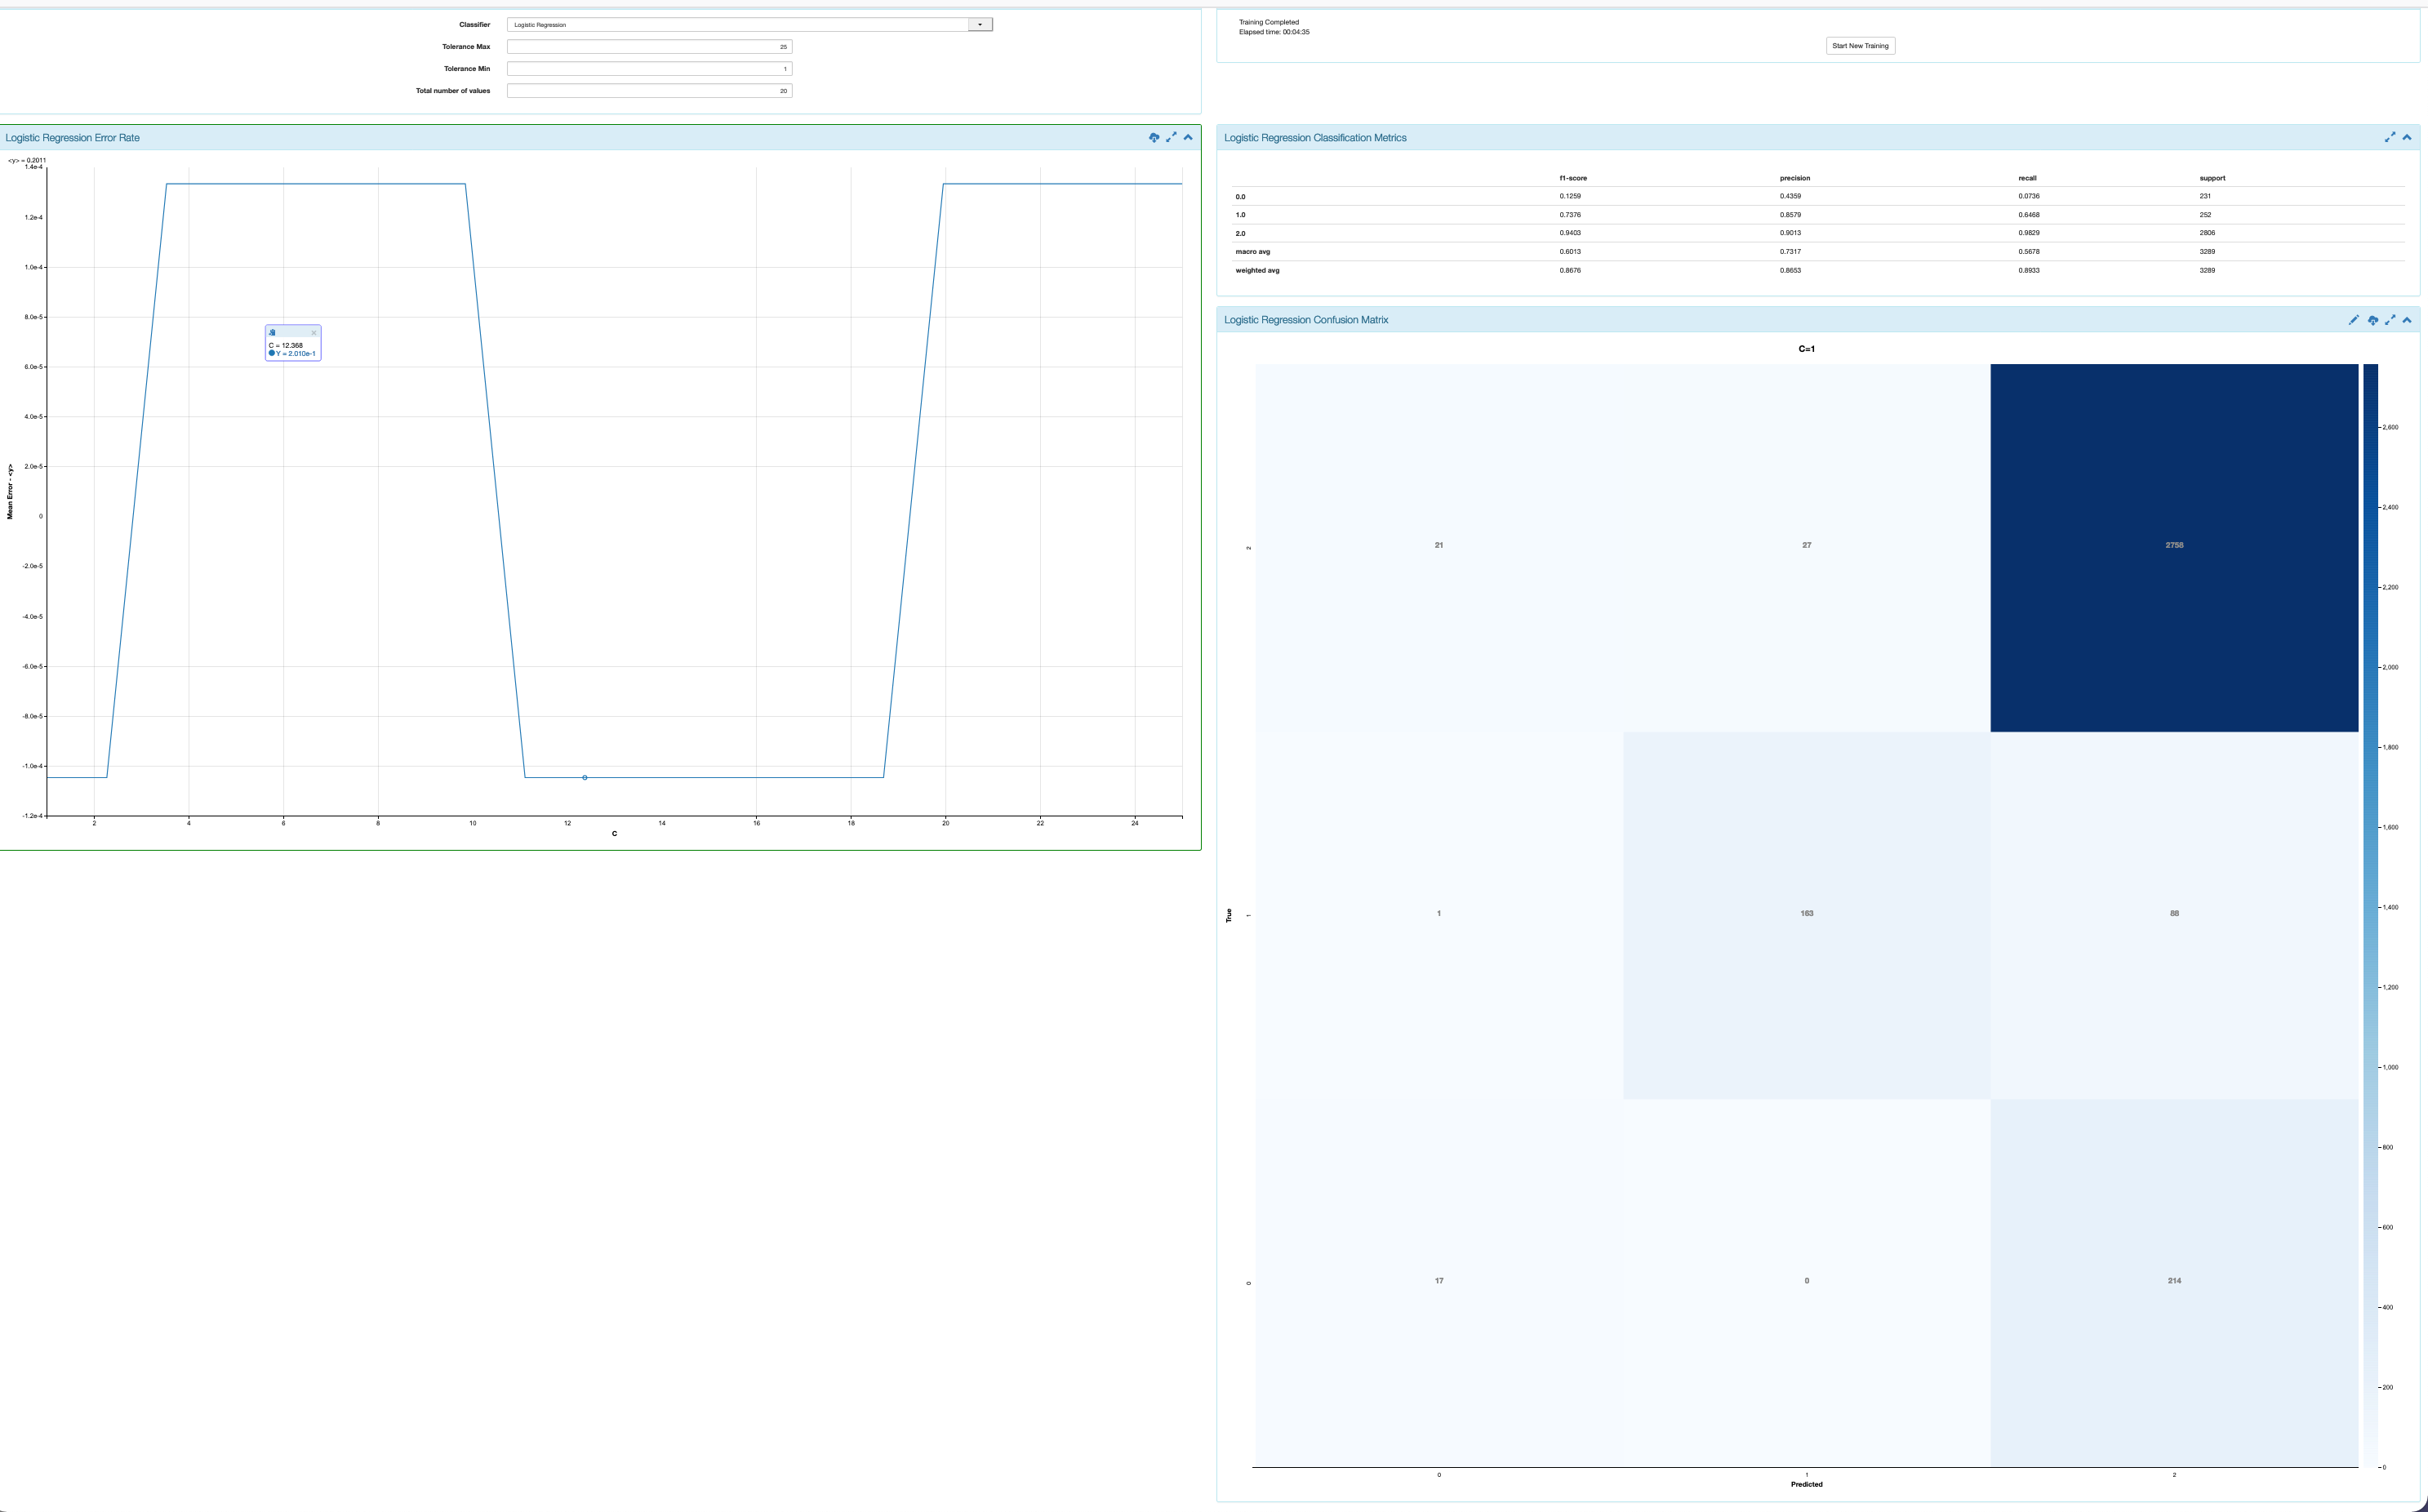Click the 'Elapsed time: 00:04:35' status text
Image resolution: width=2428 pixels, height=1512 pixels.
pos(1274,32)
